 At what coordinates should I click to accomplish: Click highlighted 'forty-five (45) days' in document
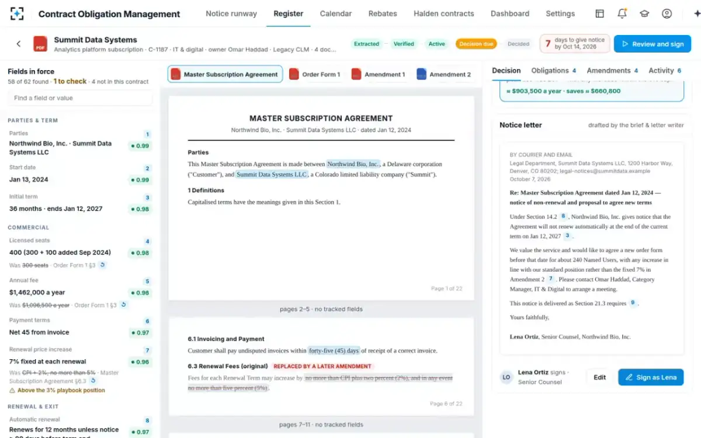coord(335,350)
